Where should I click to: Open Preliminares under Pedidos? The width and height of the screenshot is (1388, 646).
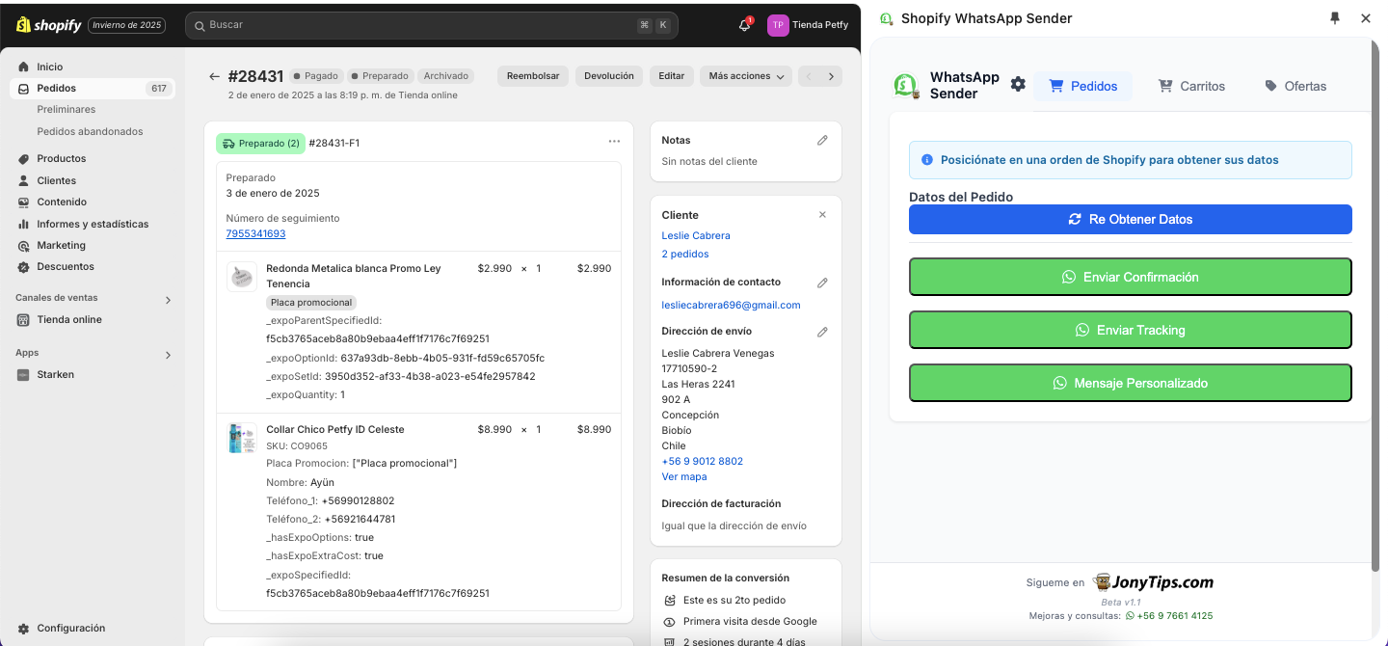(x=67, y=109)
